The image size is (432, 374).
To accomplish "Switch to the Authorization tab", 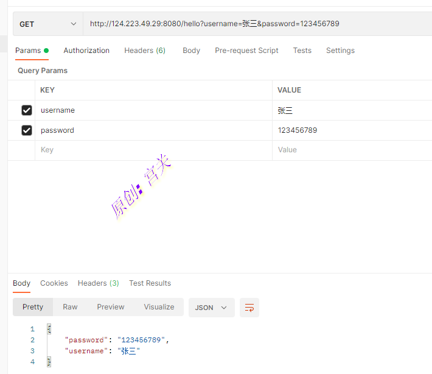I will (86, 51).
